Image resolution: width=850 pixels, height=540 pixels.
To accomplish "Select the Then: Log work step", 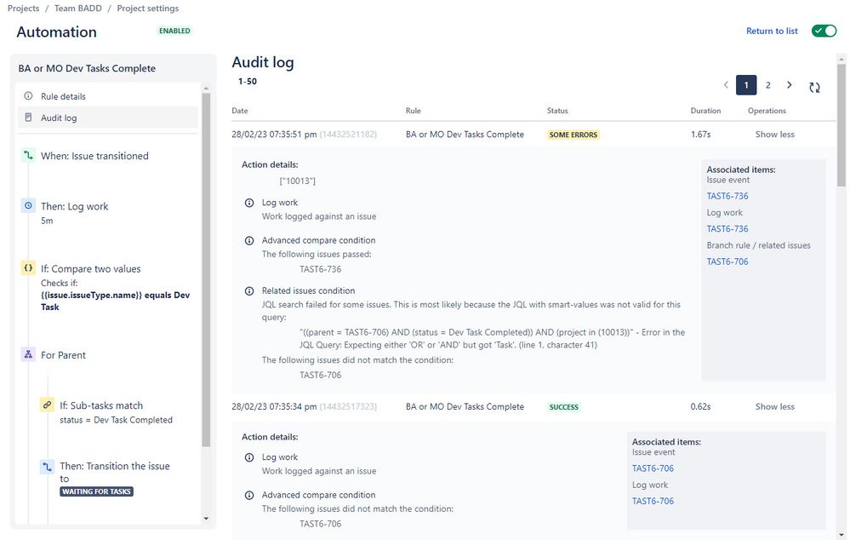I will tap(74, 206).
